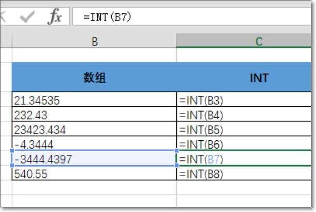Click the 数组 header cell
Image resolution: width=316 pixels, height=212 pixels.
click(x=94, y=77)
